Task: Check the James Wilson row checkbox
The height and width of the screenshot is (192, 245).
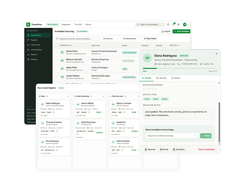Action: point(55,77)
